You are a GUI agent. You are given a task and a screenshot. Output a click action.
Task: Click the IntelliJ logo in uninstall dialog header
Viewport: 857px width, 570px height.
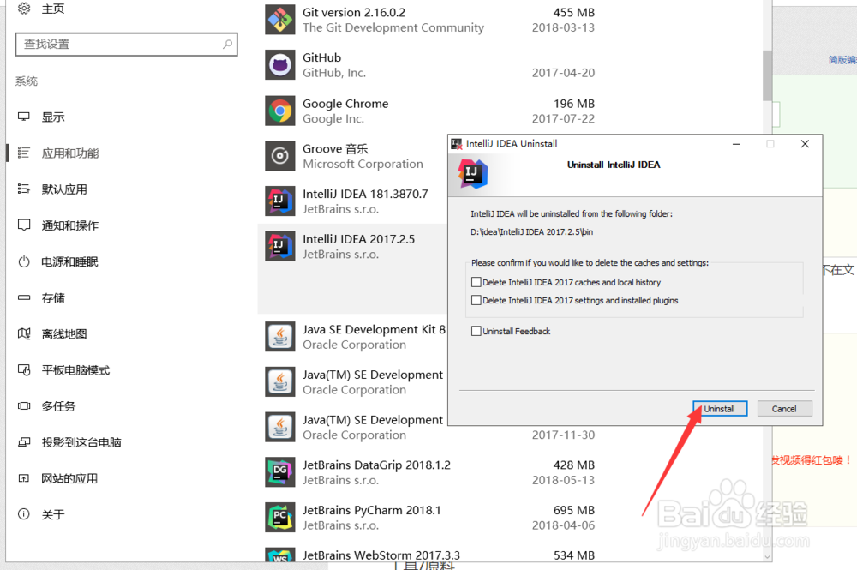pos(473,174)
